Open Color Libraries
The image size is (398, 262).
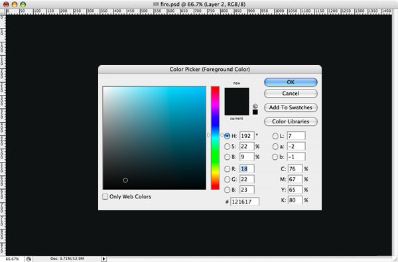coord(291,121)
